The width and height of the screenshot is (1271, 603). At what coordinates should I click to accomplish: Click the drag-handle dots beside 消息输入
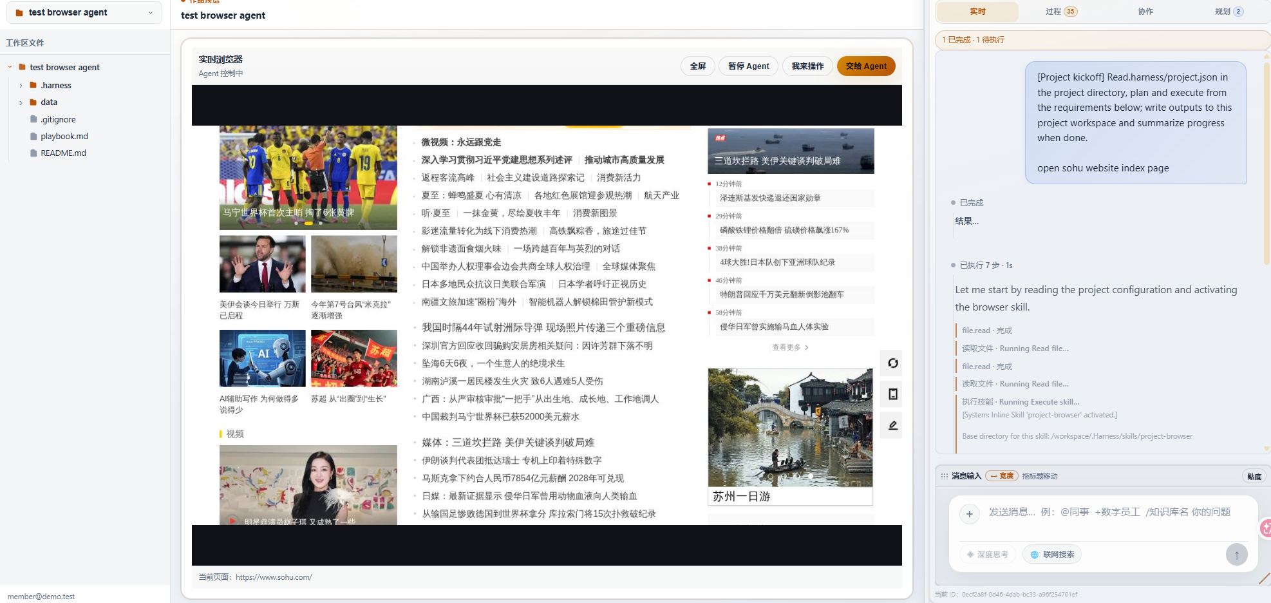tap(944, 476)
